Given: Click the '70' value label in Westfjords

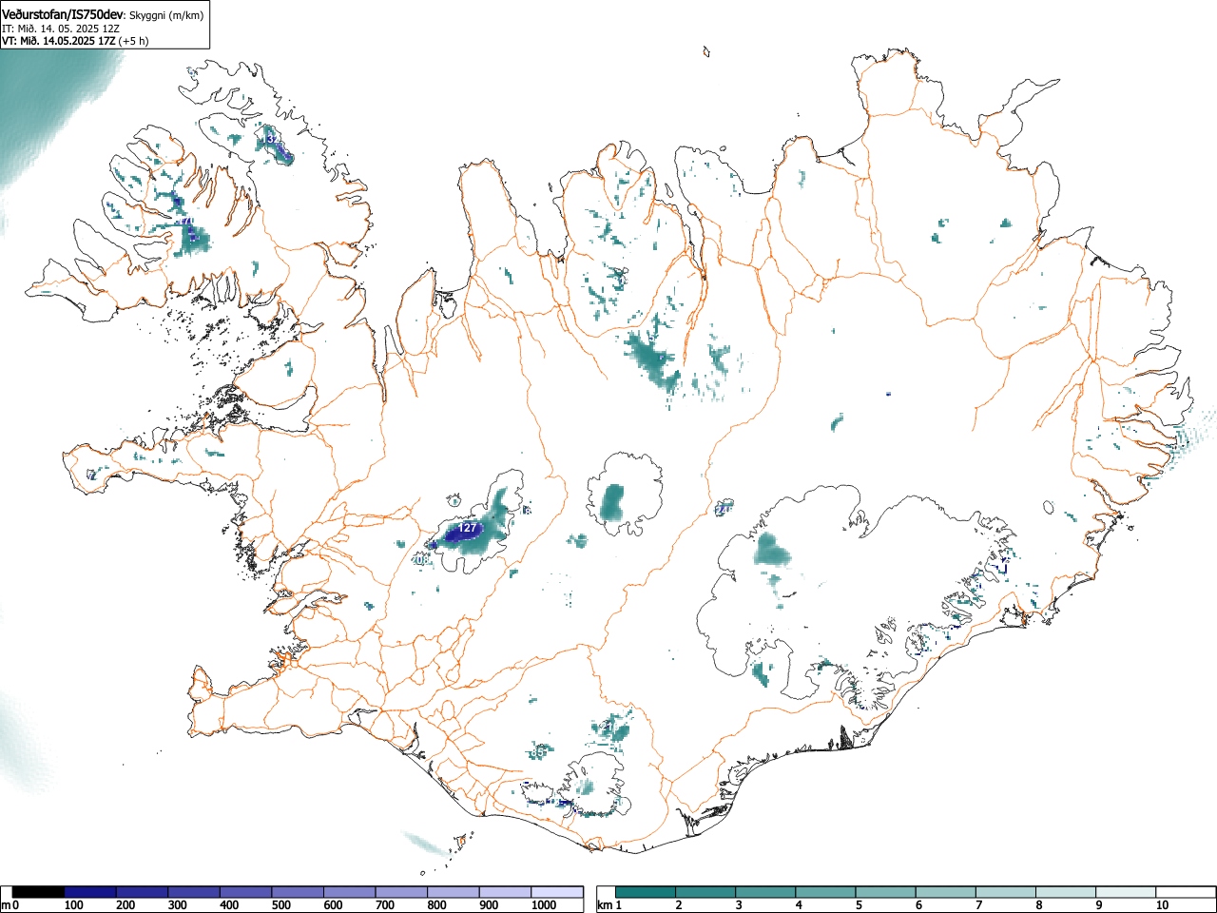Looking at the screenshot, I should (187, 222).
